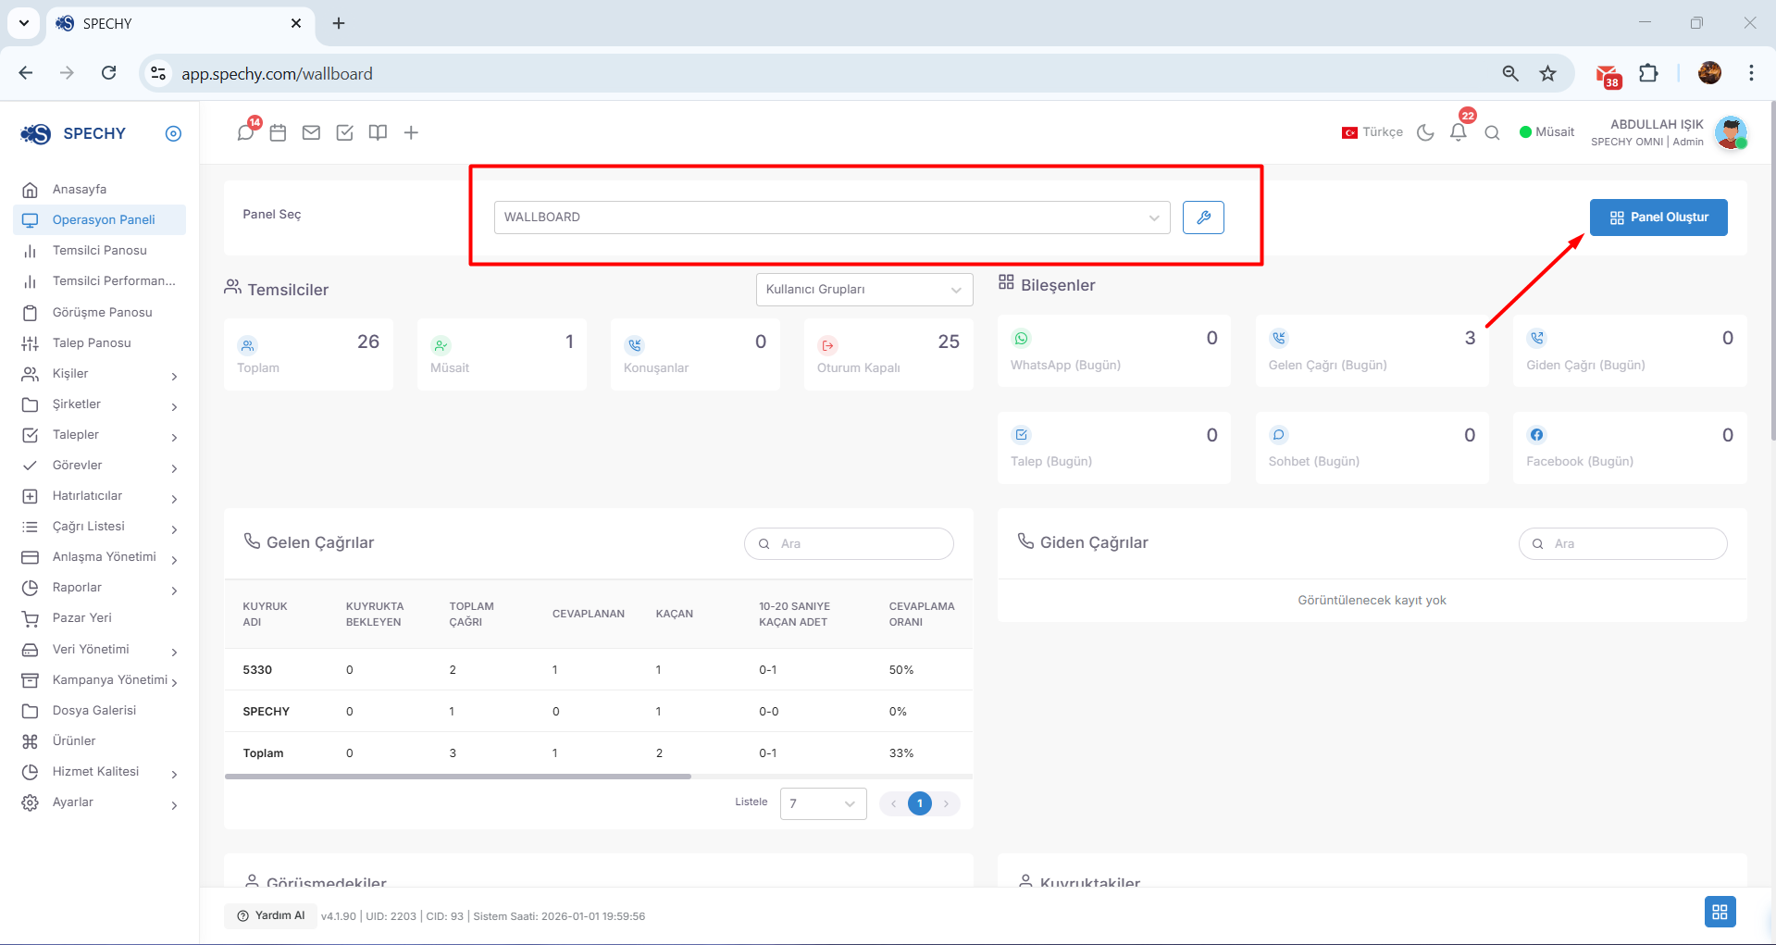Bookmark this page with the star icon
Screen dimensions: 1776x945
click(x=1547, y=73)
